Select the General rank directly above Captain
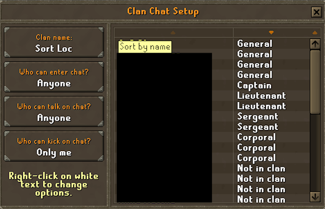 pyautogui.click(x=255, y=75)
